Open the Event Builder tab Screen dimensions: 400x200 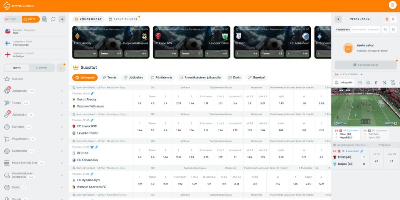[x=123, y=19]
